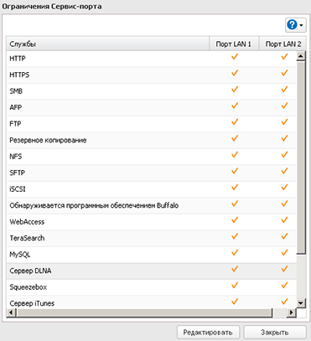Click the Закрыть button
Image resolution: width=311 pixels, height=341 pixels.
[x=275, y=333]
